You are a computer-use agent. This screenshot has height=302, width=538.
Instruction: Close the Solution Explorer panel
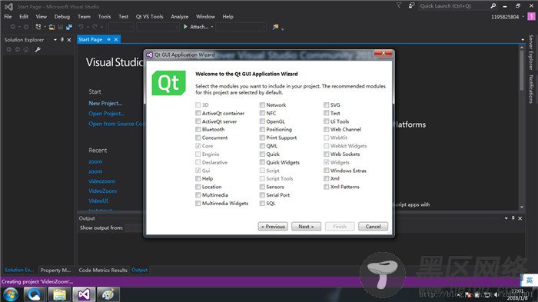(x=69, y=40)
